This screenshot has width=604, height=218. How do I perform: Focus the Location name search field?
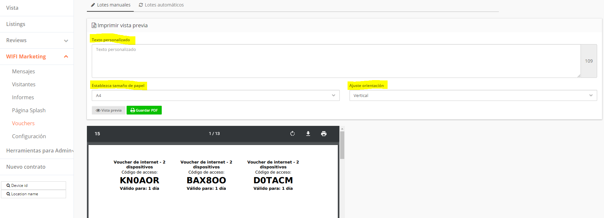click(34, 194)
